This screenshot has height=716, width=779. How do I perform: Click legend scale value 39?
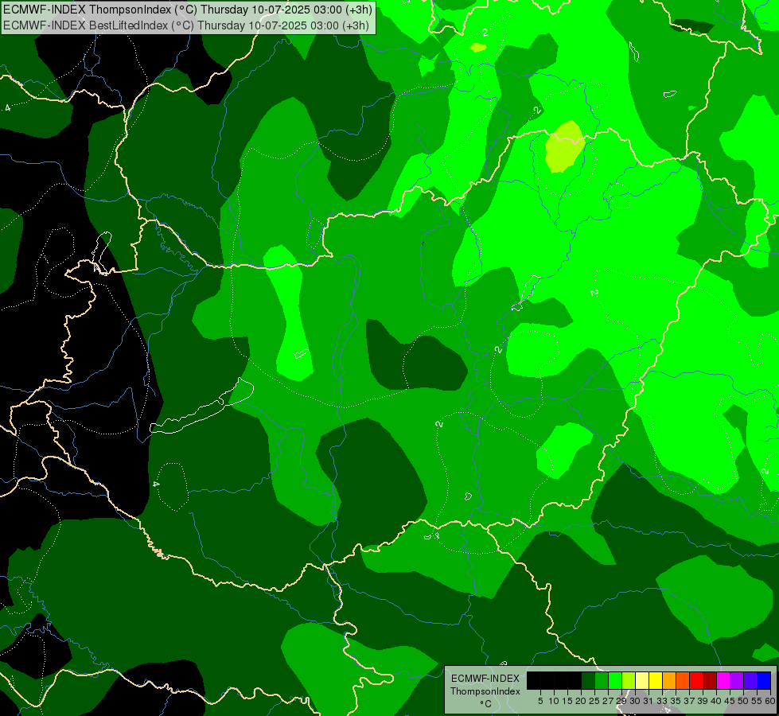tap(703, 701)
